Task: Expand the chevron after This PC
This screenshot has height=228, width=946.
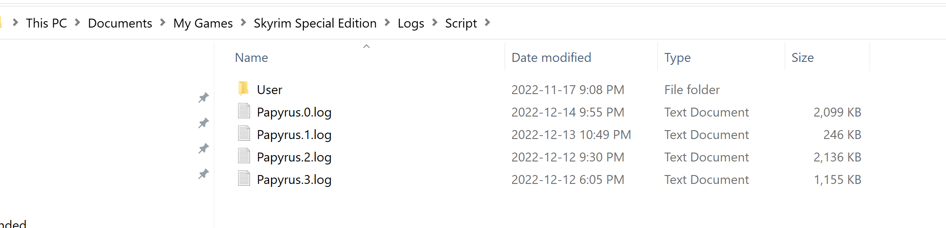Action: (x=77, y=22)
